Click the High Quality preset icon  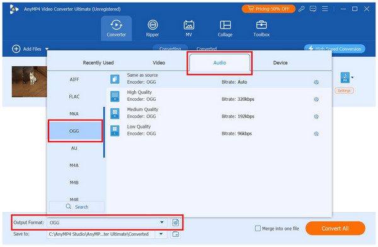[x=115, y=96]
